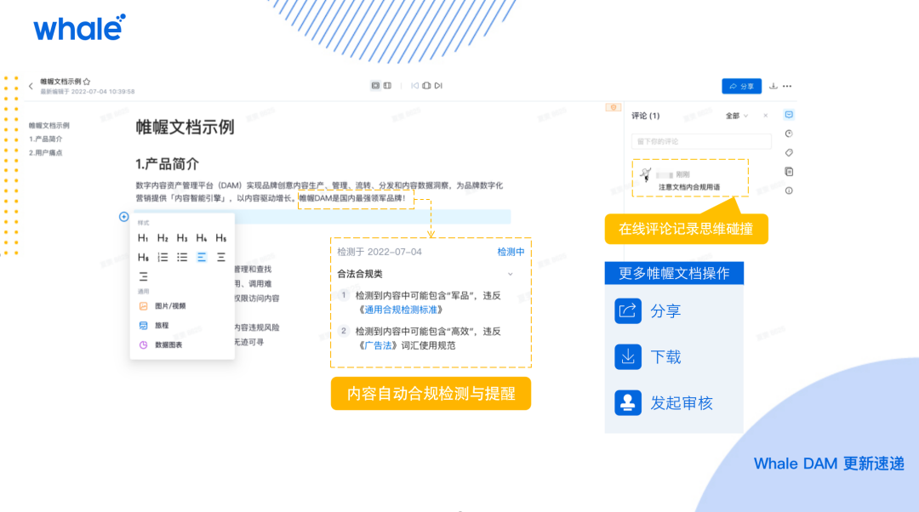Close the 评论 comments panel
919x512 pixels.
coord(766,116)
